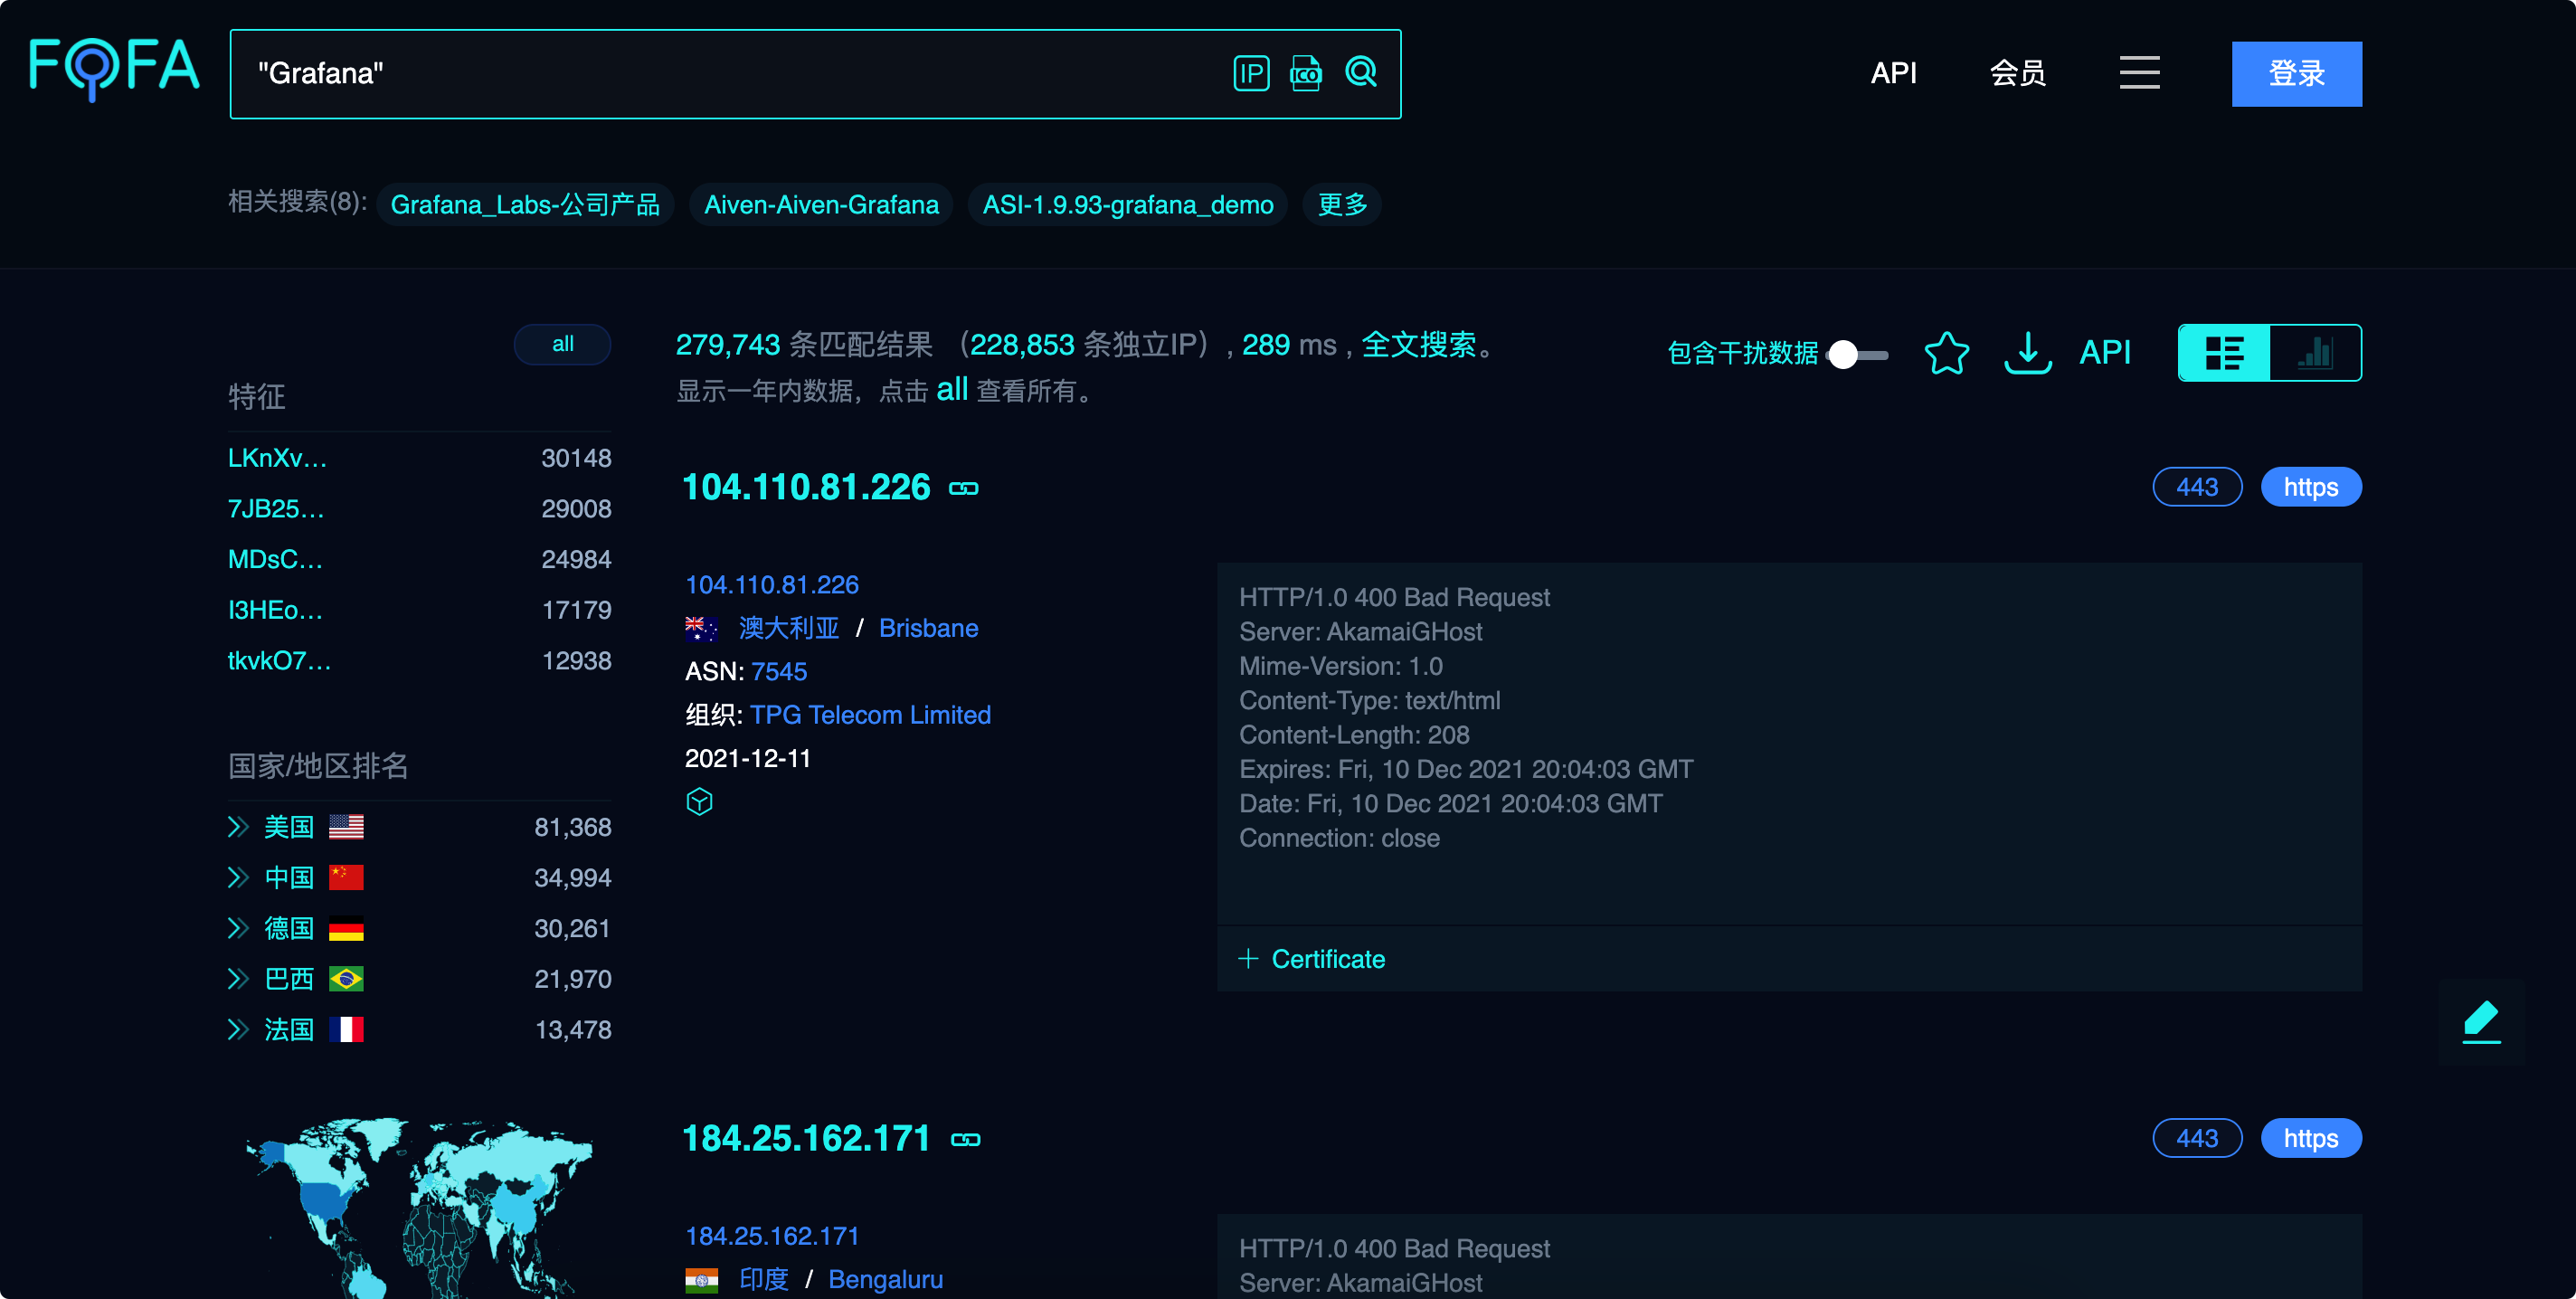Select Aiven-Aiven-Grafana related search
This screenshot has width=2576, height=1299.
click(x=821, y=204)
